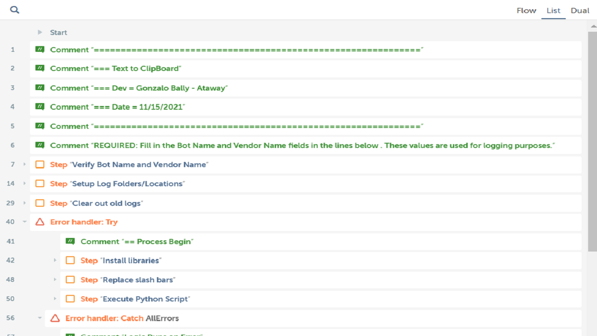Screen dimensions: 597x336
Task: Expand the 'Install libraries' step
Action: pyautogui.click(x=55, y=260)
